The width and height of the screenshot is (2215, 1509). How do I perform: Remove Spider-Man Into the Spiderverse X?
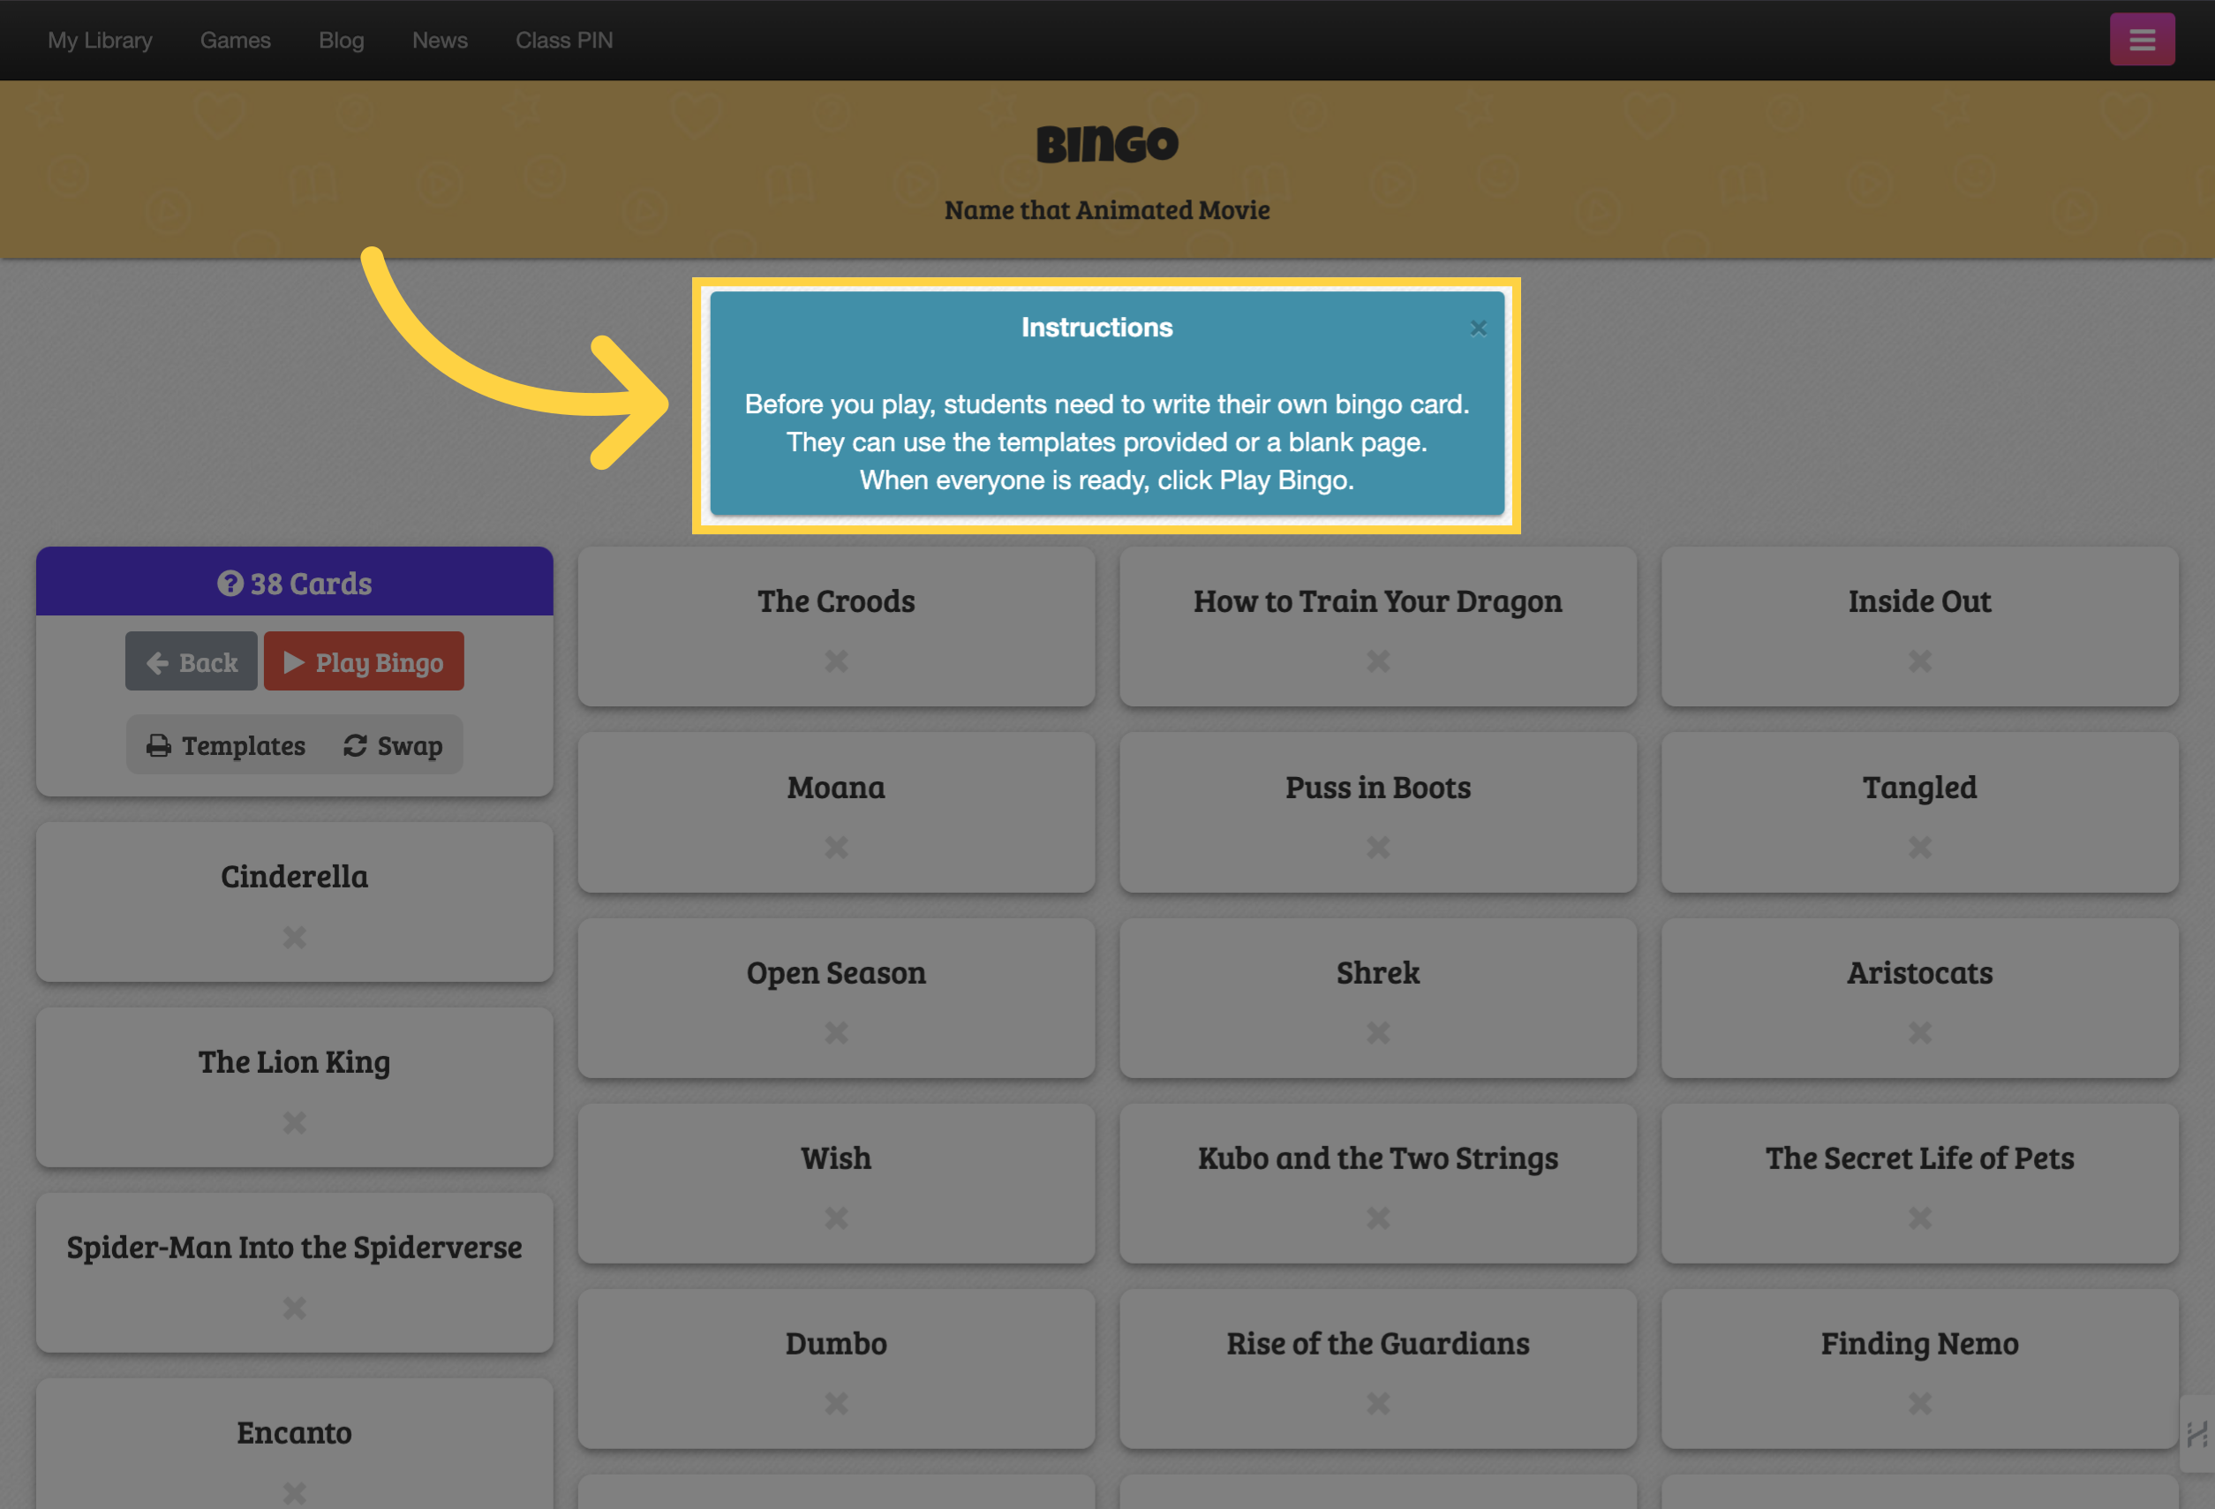coord(295,1307)
